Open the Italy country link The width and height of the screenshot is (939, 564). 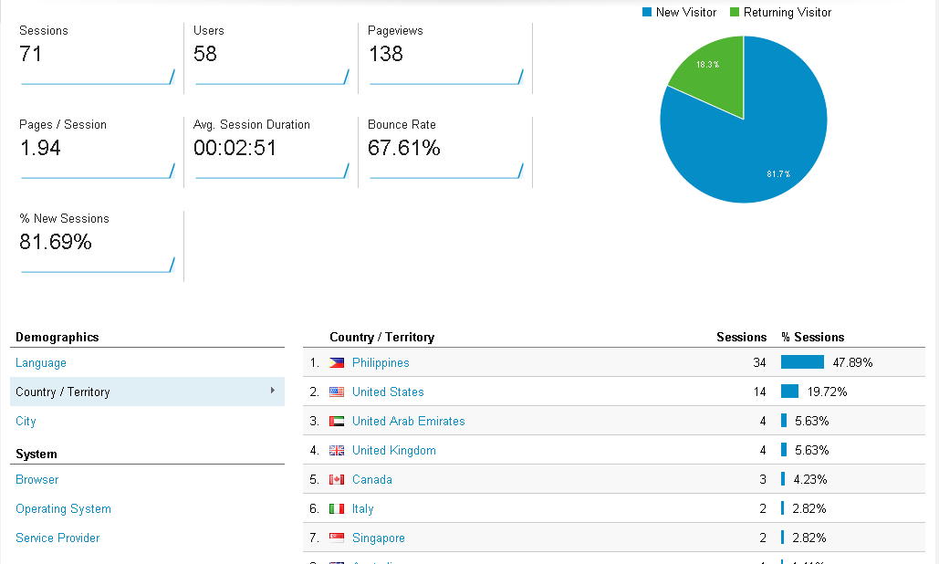363,509
